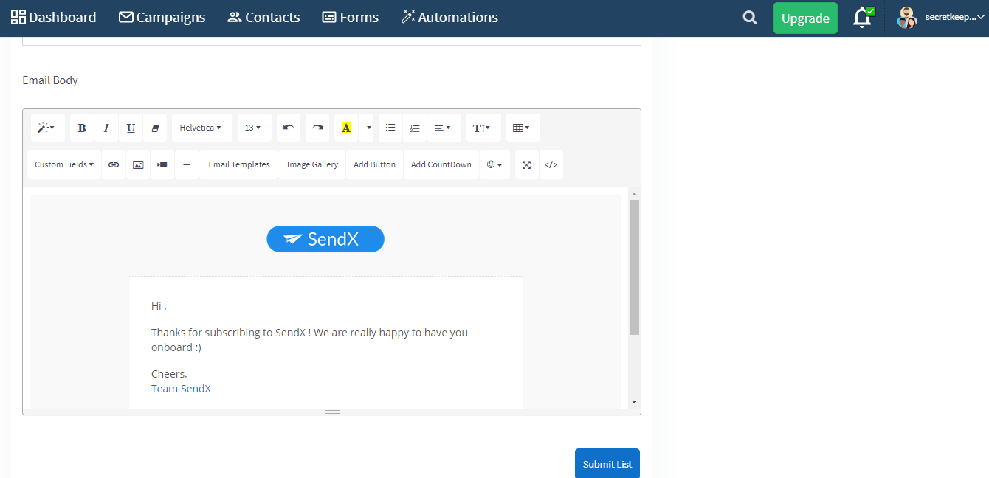Click the Team SendX link
989x478 pixels.
pyautogui.click(x=181, y=389)
